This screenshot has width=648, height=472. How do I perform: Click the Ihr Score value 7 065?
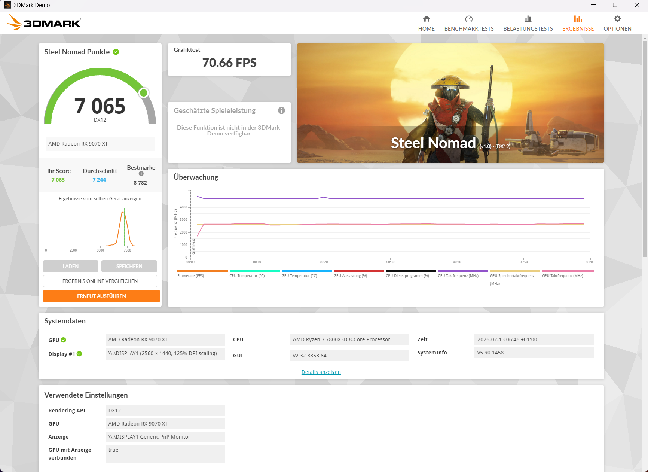tap(58, 180)
